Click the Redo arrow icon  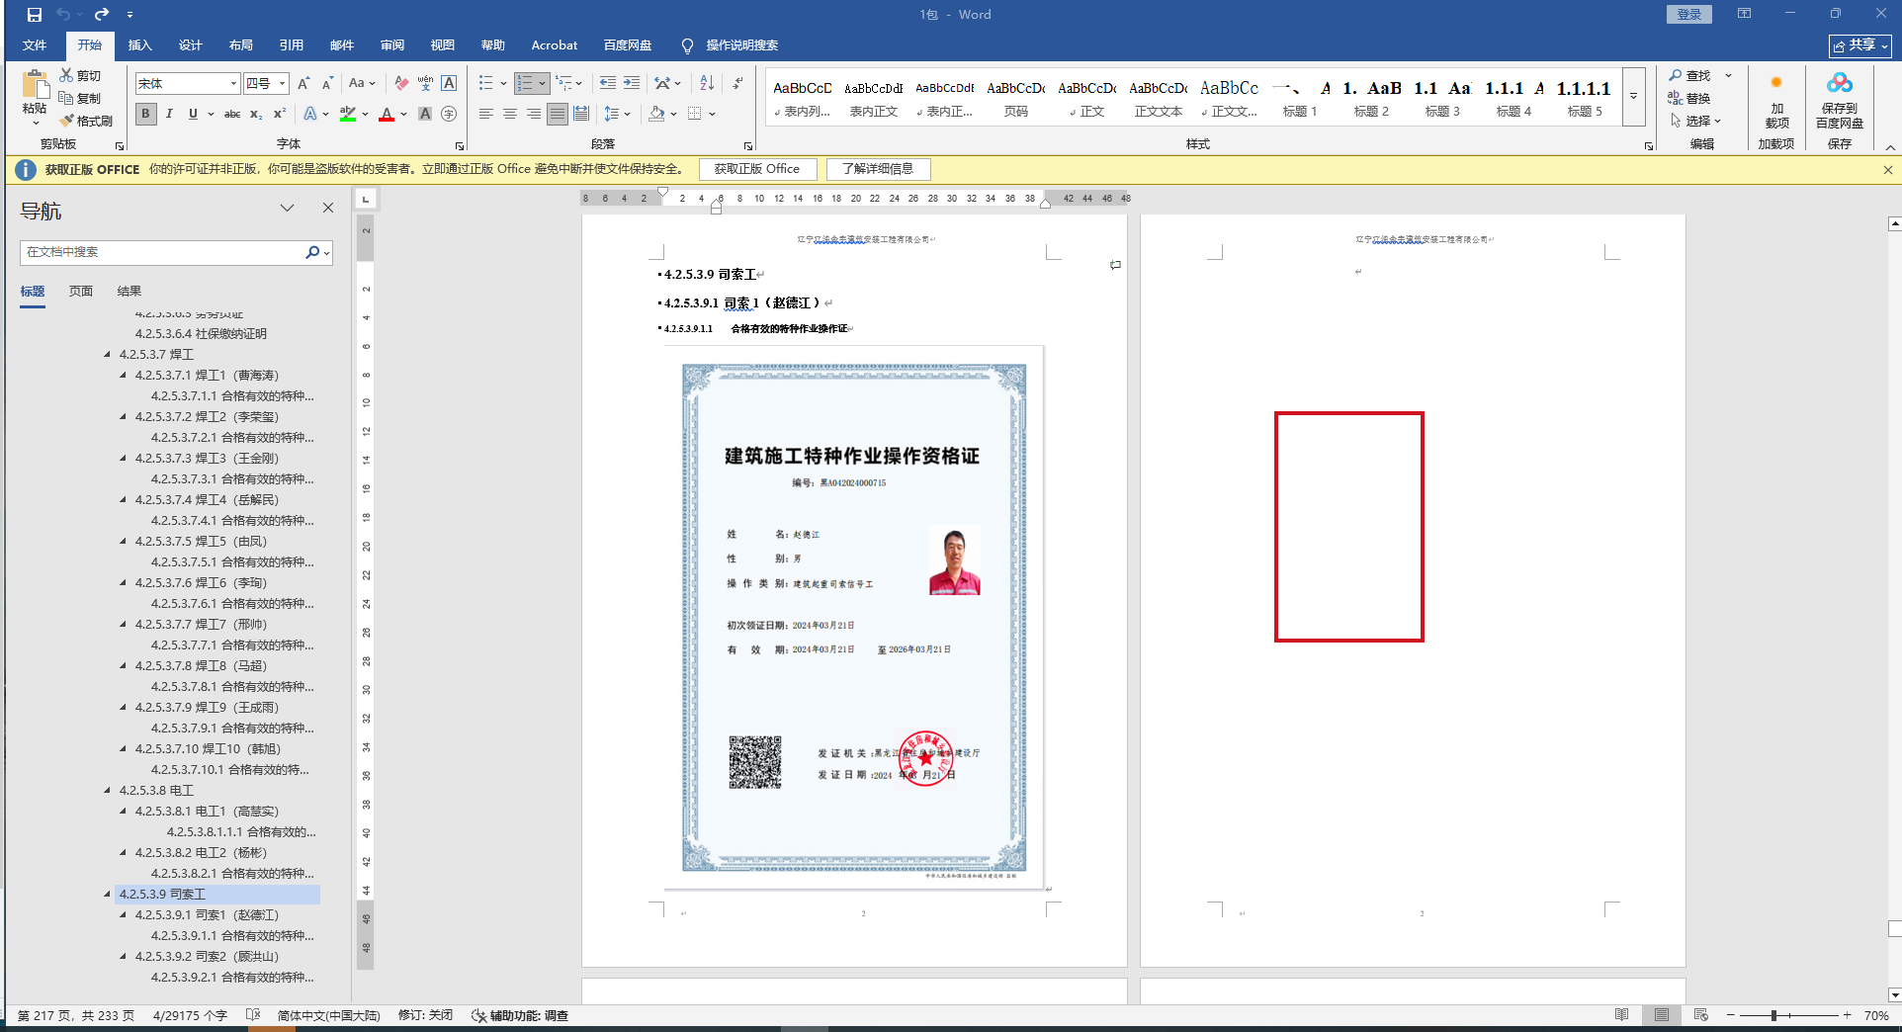[101, 15]
